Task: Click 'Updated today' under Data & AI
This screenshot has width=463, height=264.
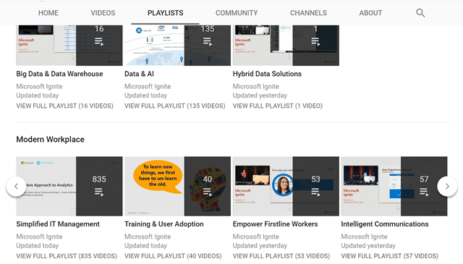Action: (x=145, y=95)
